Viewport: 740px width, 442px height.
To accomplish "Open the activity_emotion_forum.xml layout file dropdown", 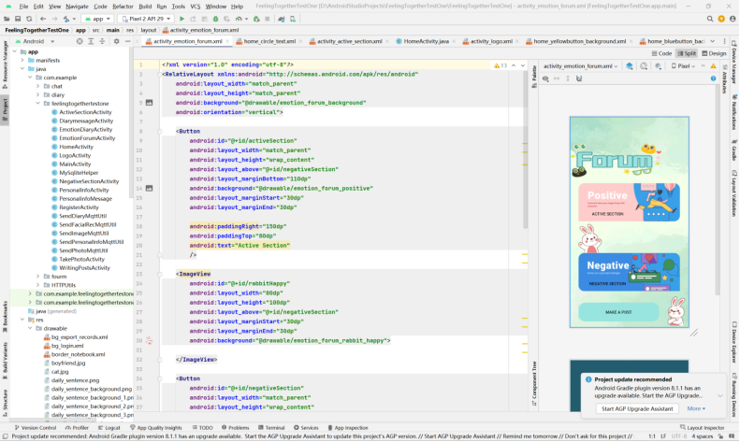I will pyautogui.click(x=580, y=66).
